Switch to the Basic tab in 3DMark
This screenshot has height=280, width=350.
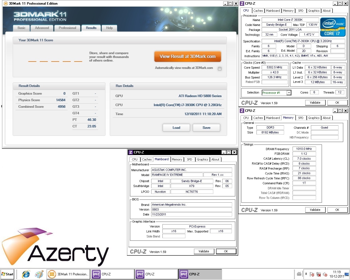pyautogui.click(x=22, y=28)
